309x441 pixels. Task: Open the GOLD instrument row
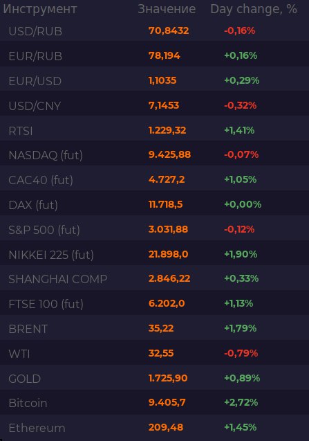pyautogui.click(x=155, y=378)
